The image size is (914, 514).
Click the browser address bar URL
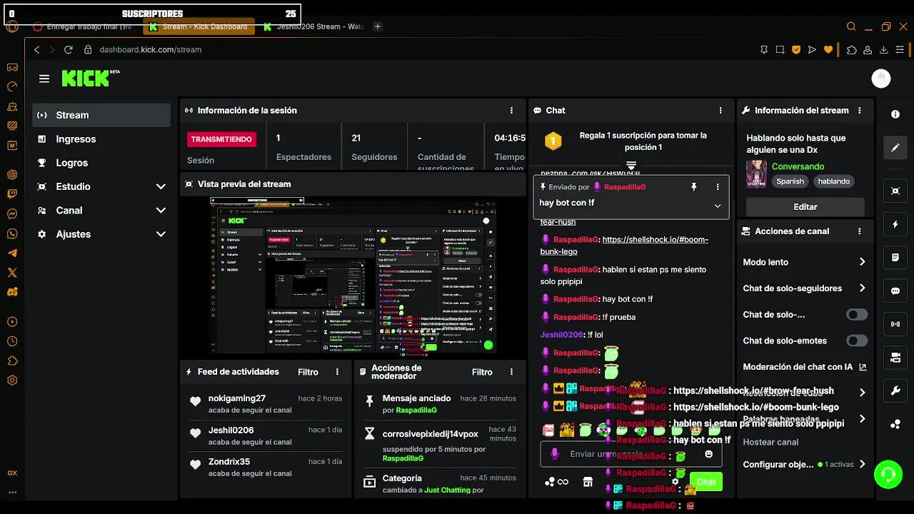pyautogui.click(x=150, y=50)
